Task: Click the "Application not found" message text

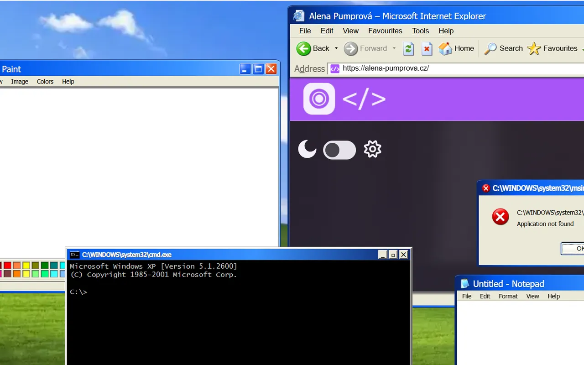Action: pos(545,224)
